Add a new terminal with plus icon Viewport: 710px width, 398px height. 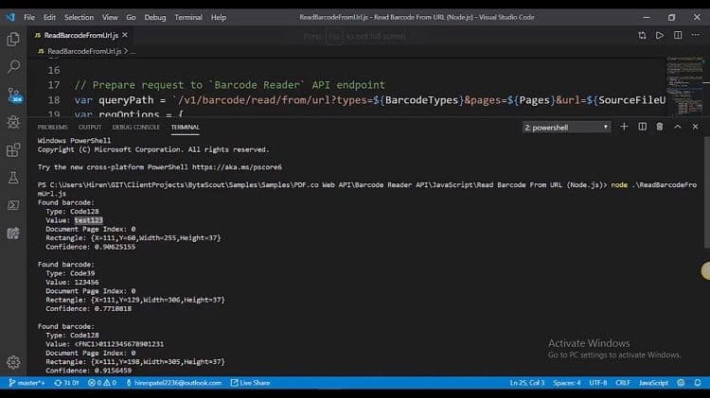click(626, 127)
